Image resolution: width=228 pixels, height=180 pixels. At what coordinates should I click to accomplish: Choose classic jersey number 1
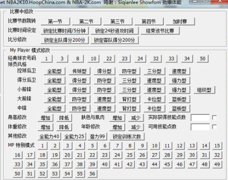tap(46, 59)
